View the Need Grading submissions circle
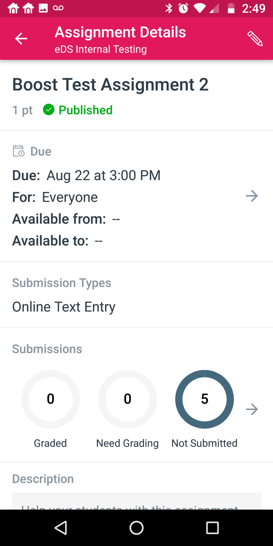The width and height of the screenshot is (273, 546). pos(127,399)
